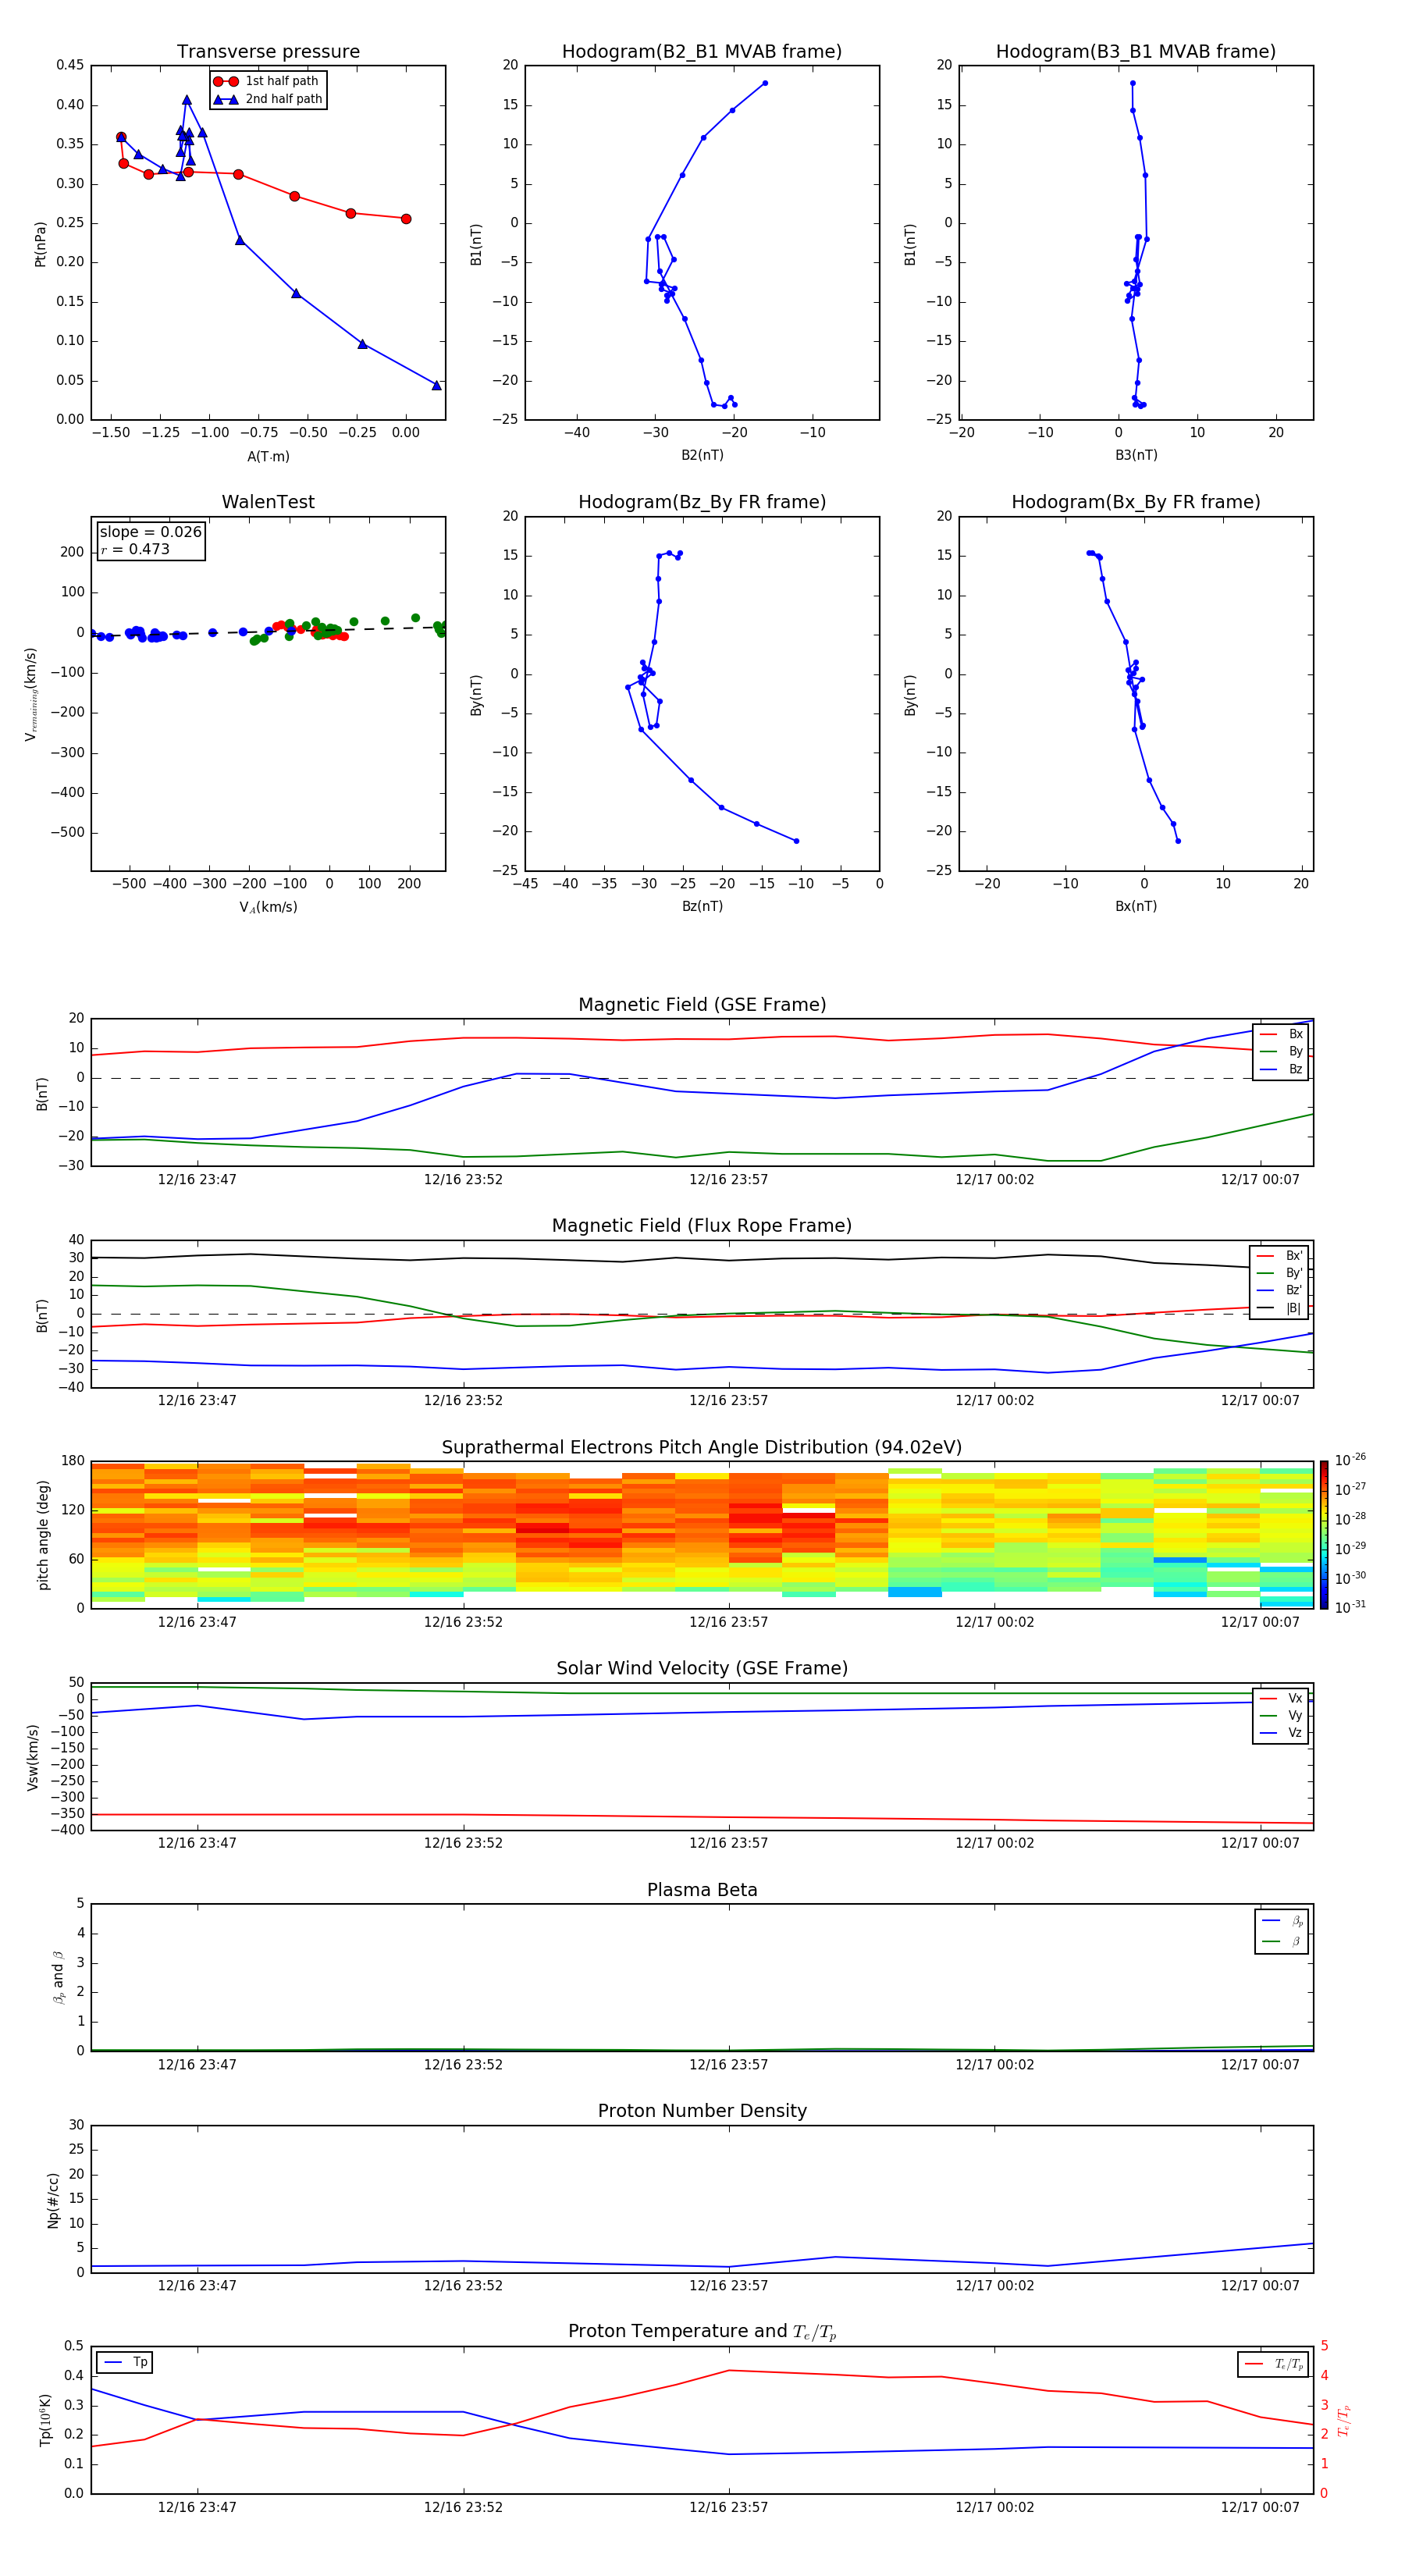Click the "pitch angle (deg)" y-axis label
The height and width of the screenshot is (2576, 1405).
point(43,1535)
